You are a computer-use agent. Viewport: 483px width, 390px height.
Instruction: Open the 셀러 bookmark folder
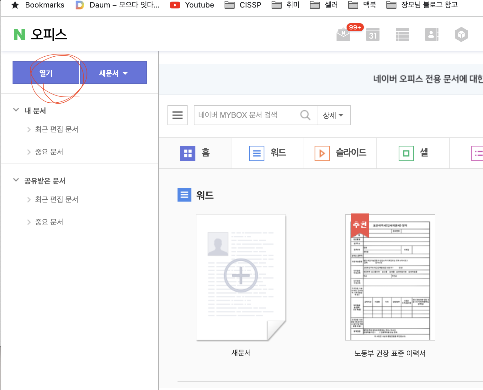tap(324, 5)
